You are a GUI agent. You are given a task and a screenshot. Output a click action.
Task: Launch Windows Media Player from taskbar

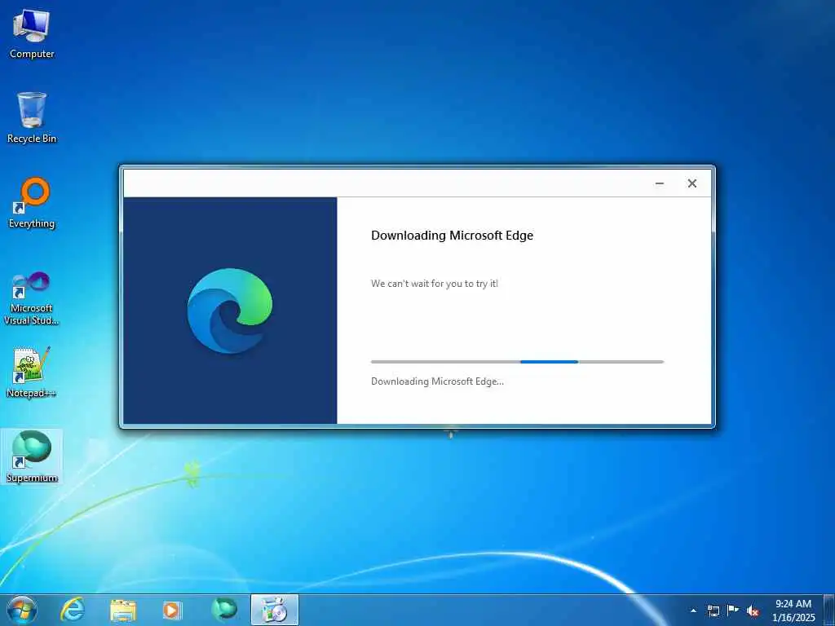[172, 610]
